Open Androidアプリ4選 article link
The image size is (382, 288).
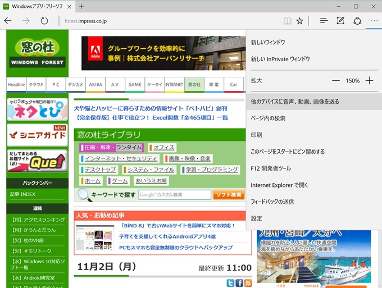pos(167,237)
